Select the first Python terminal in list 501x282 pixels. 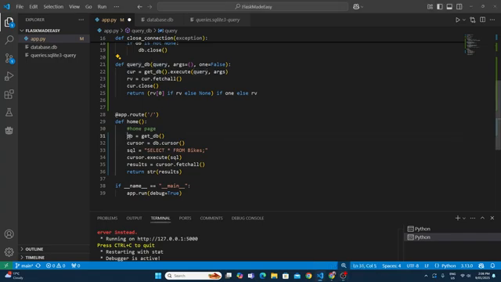point(452,229)
